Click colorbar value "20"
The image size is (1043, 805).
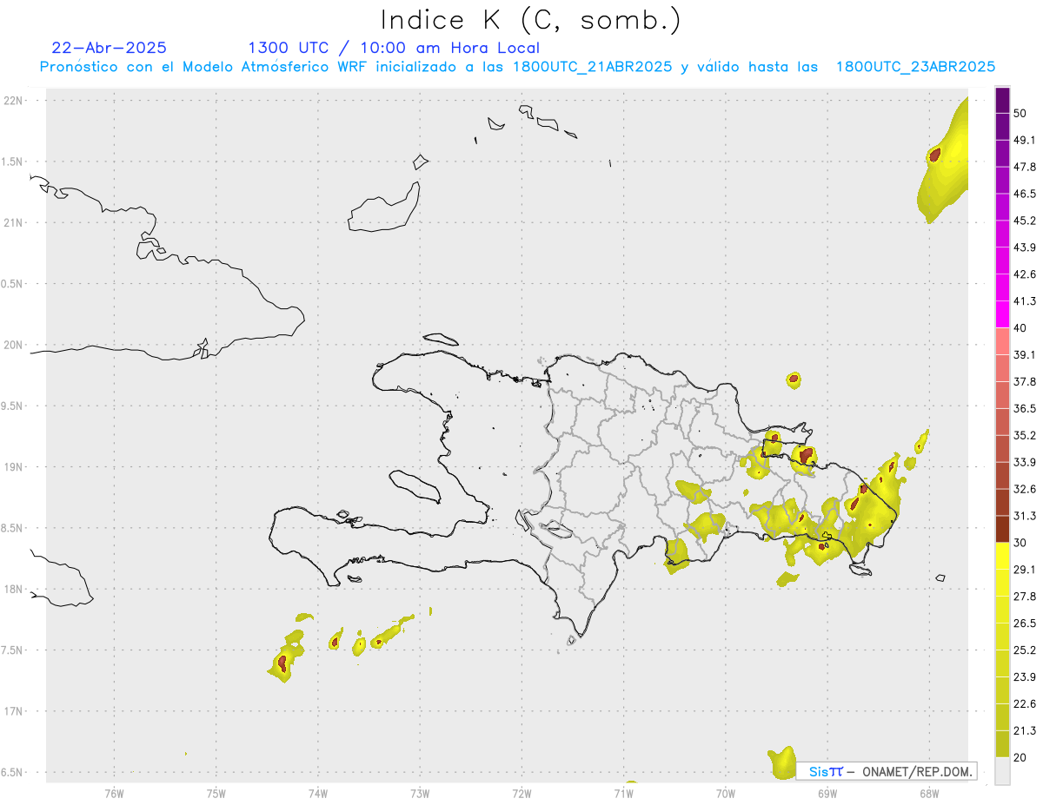click(1020, 758)
